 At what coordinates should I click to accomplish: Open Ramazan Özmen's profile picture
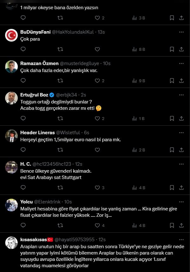(11, 67)
